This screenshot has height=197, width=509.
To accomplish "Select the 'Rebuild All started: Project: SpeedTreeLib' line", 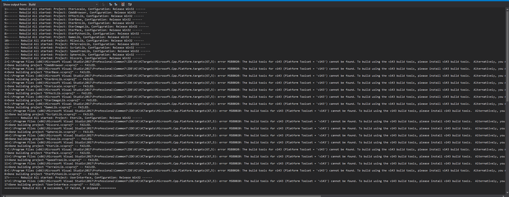I will 78,51.
